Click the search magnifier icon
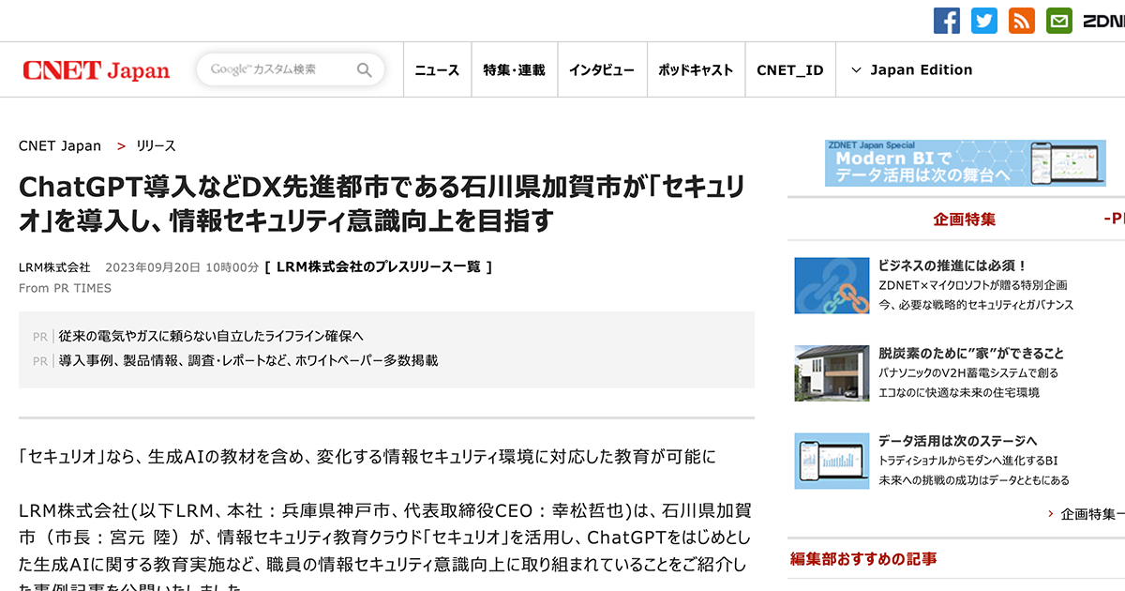This screenshot has width=1125, height=591. [x=365, y=69]
